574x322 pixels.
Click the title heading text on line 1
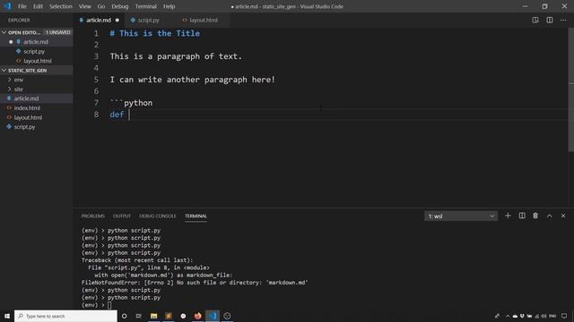(x=155, y=33)
